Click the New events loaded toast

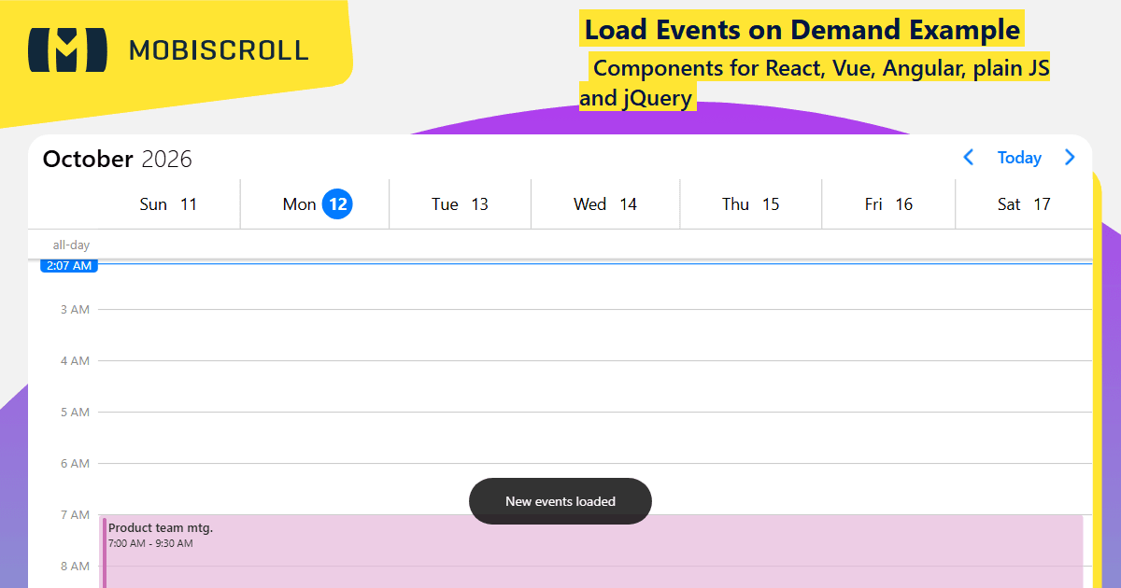(560, 501)
